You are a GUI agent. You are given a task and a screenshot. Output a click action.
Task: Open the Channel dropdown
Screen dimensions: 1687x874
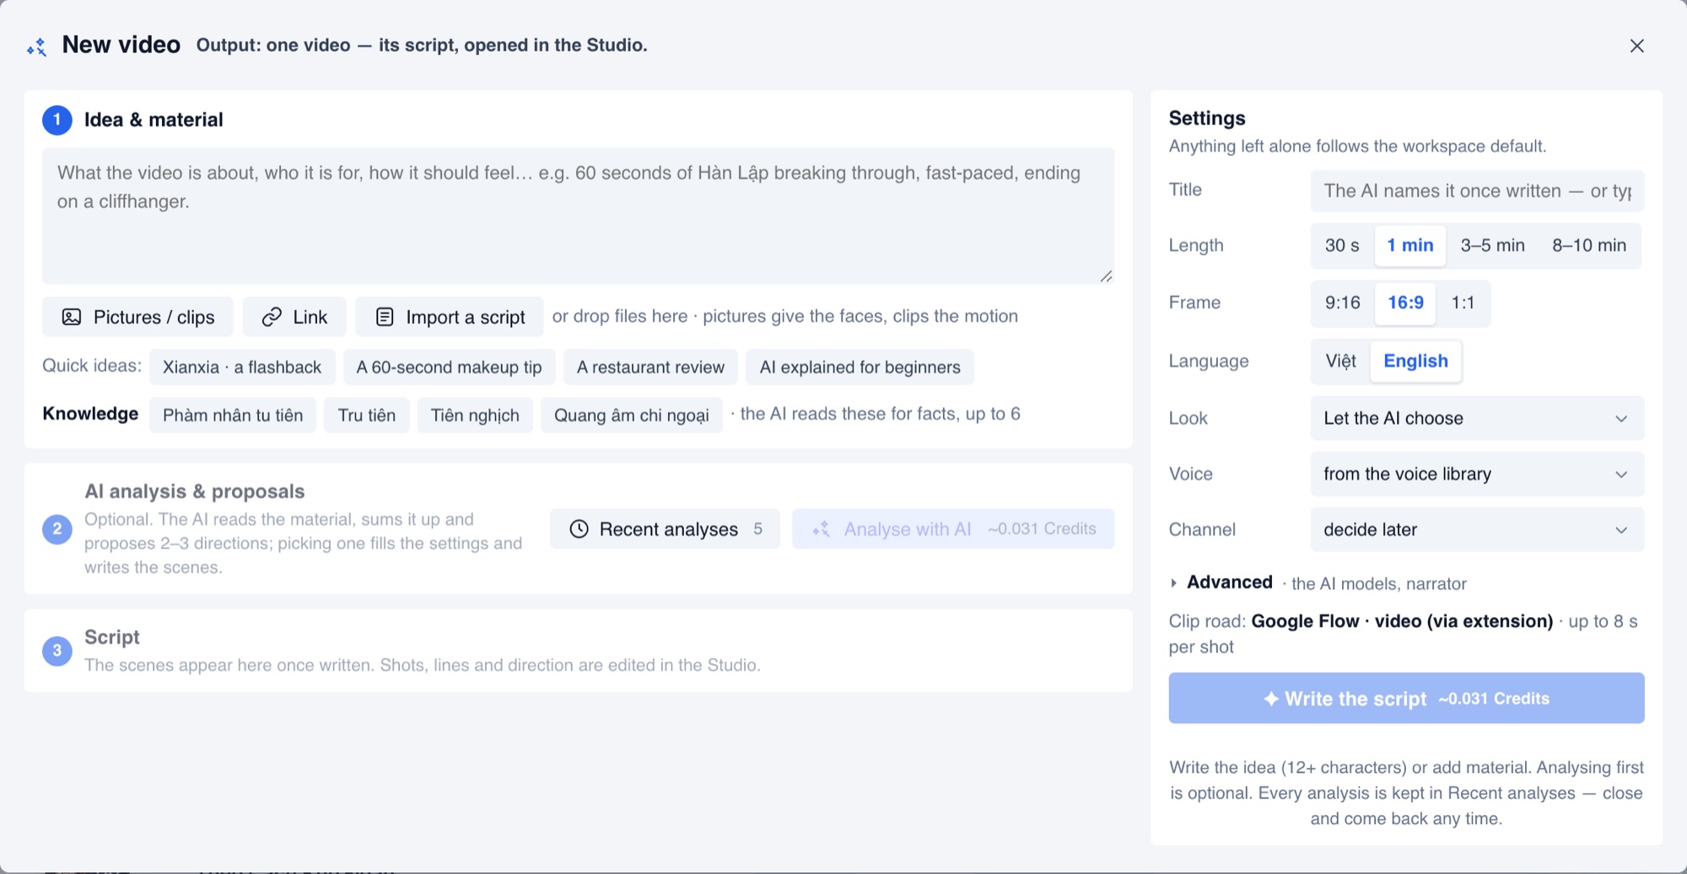click(1477, 529)
